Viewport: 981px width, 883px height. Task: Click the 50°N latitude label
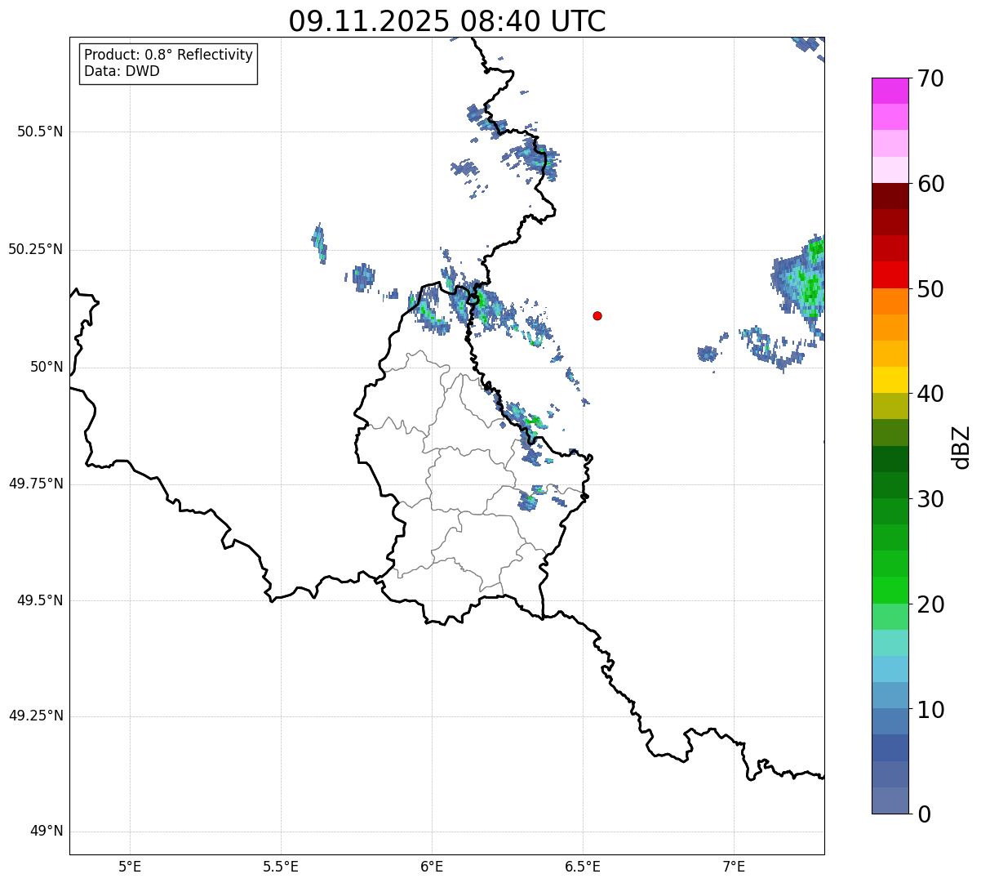click(x=47, y=367)
